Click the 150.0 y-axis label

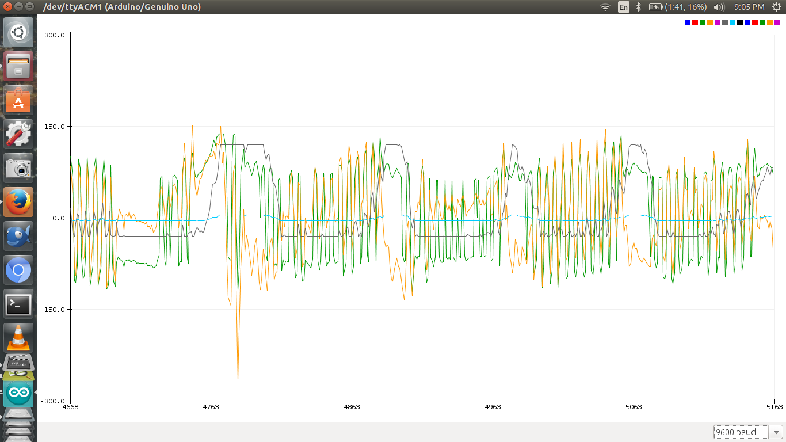pos(55,127)
